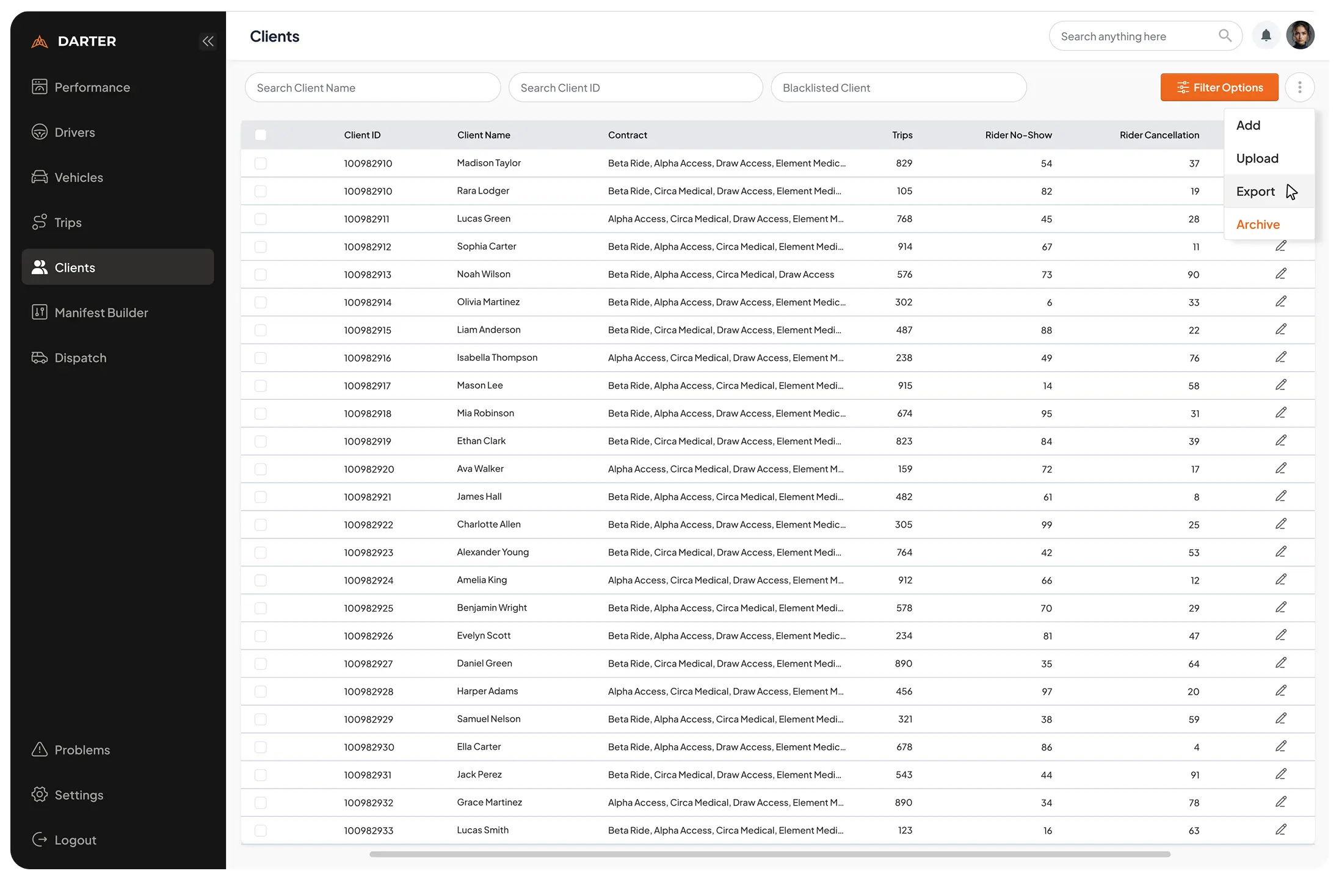Open Problems warning icon item
Viewport: 1339px width, 879px height.
82,750
